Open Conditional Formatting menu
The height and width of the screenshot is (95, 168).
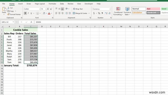click(x=118, y=11)
